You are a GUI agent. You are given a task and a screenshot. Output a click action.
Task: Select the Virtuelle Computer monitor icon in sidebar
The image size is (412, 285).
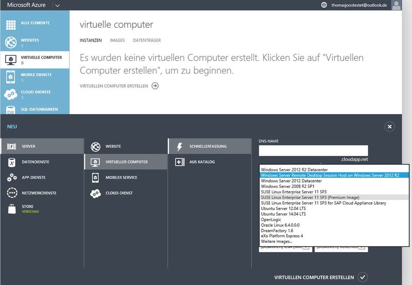click(x=11, y=60)
